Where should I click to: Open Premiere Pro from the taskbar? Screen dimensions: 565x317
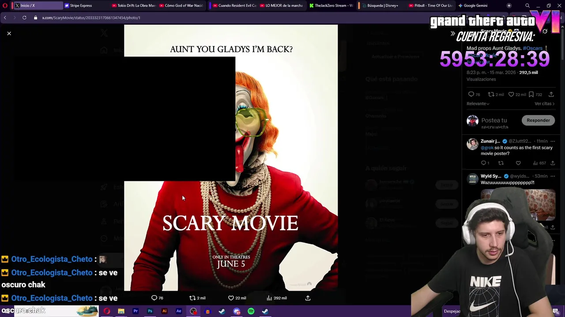click(x=136, y=311)
